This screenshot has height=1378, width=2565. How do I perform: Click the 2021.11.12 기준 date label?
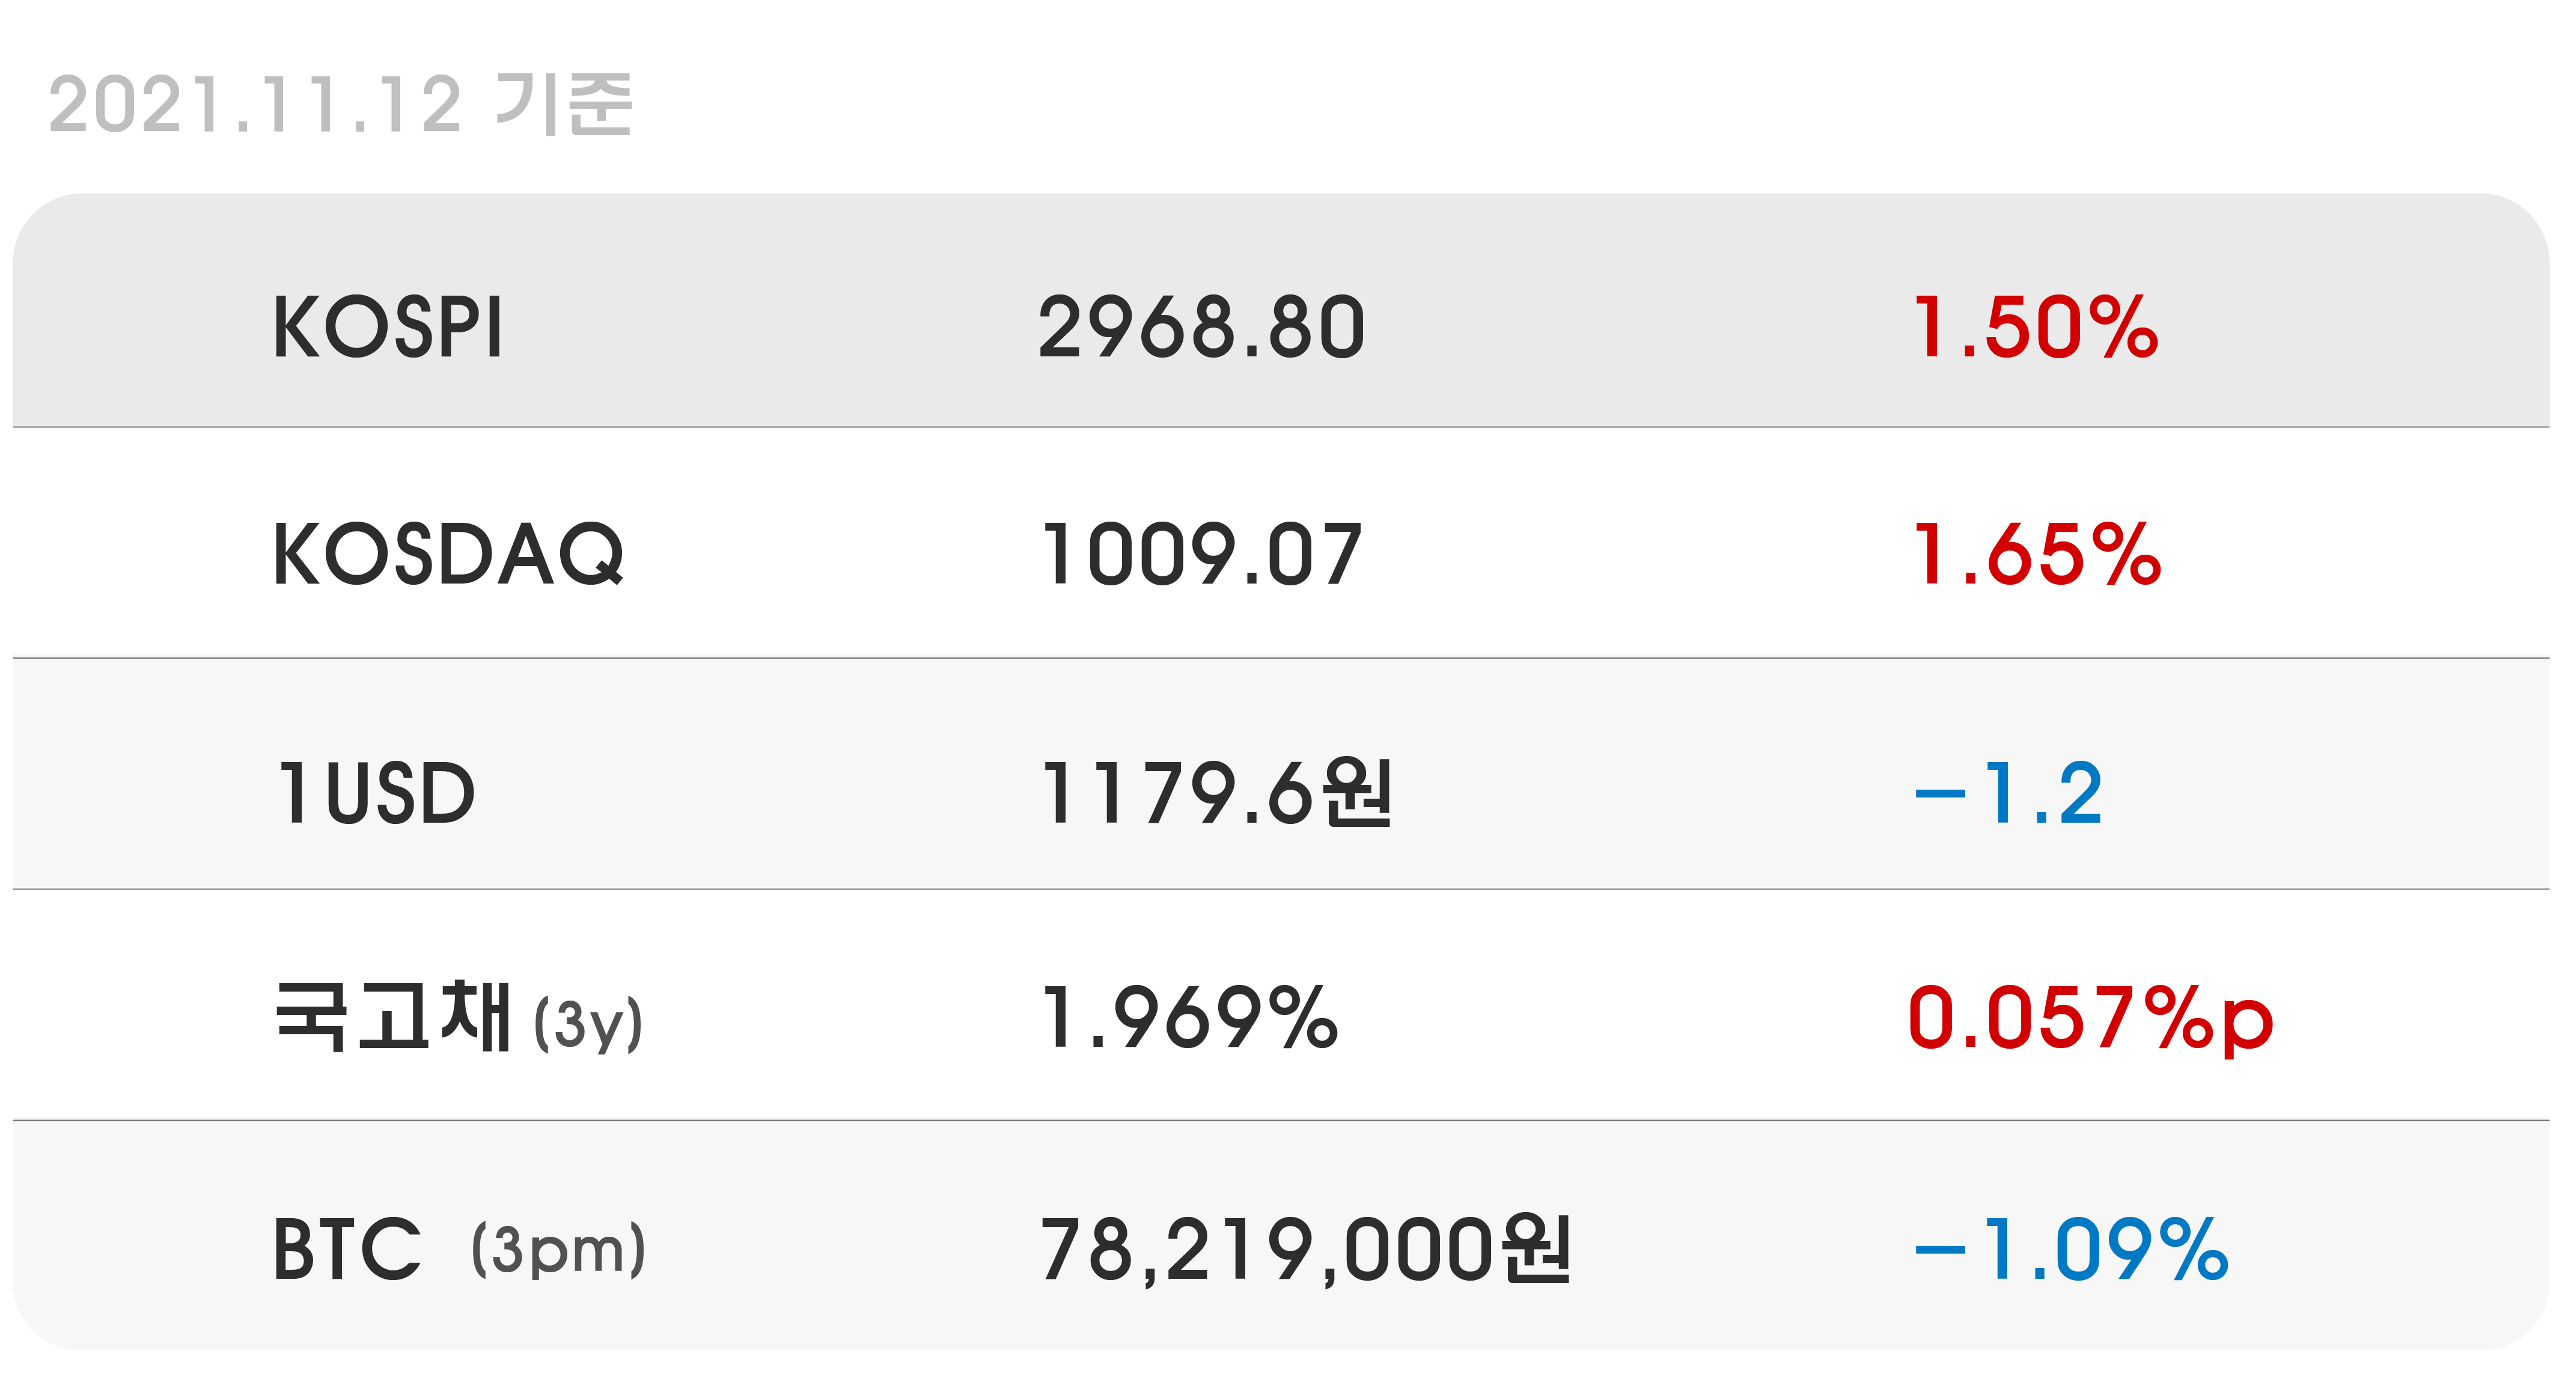(341, 103)
